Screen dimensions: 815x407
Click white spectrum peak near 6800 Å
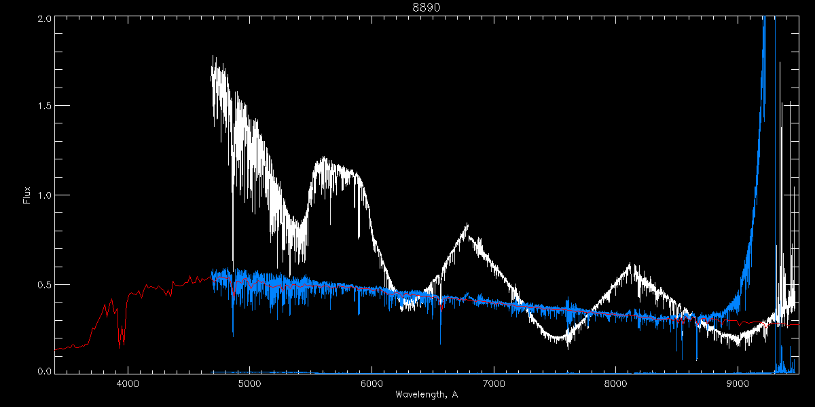pyautogui.click(x=467, y=226)
